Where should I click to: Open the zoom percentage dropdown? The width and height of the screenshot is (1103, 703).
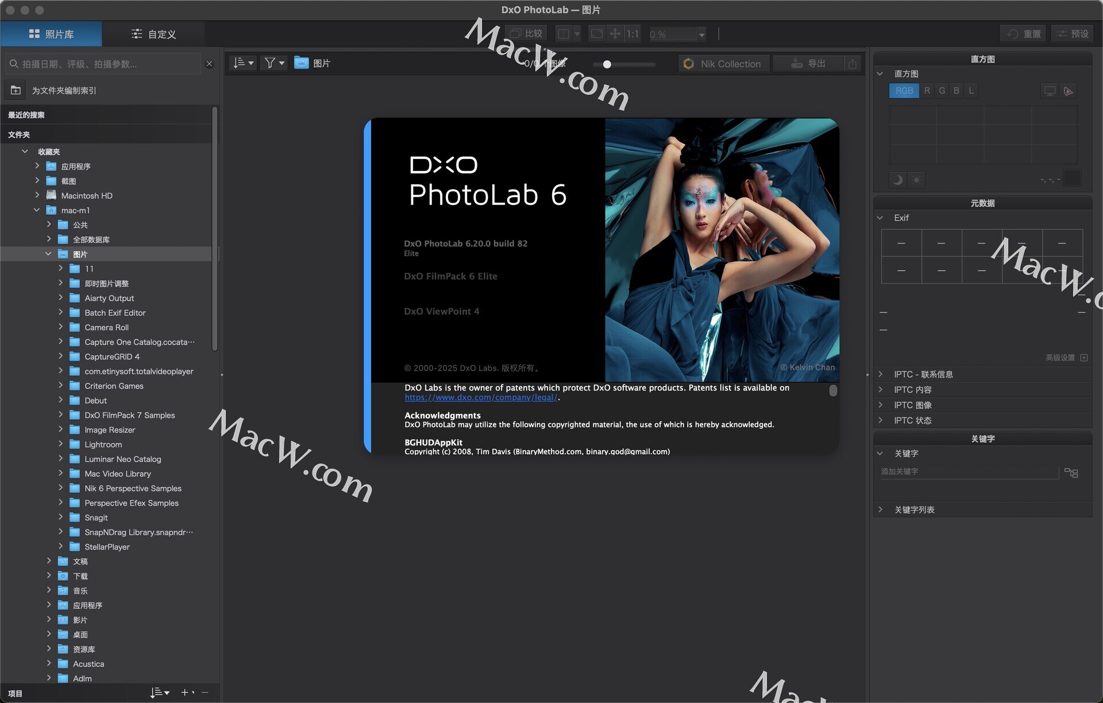(701, 34)
